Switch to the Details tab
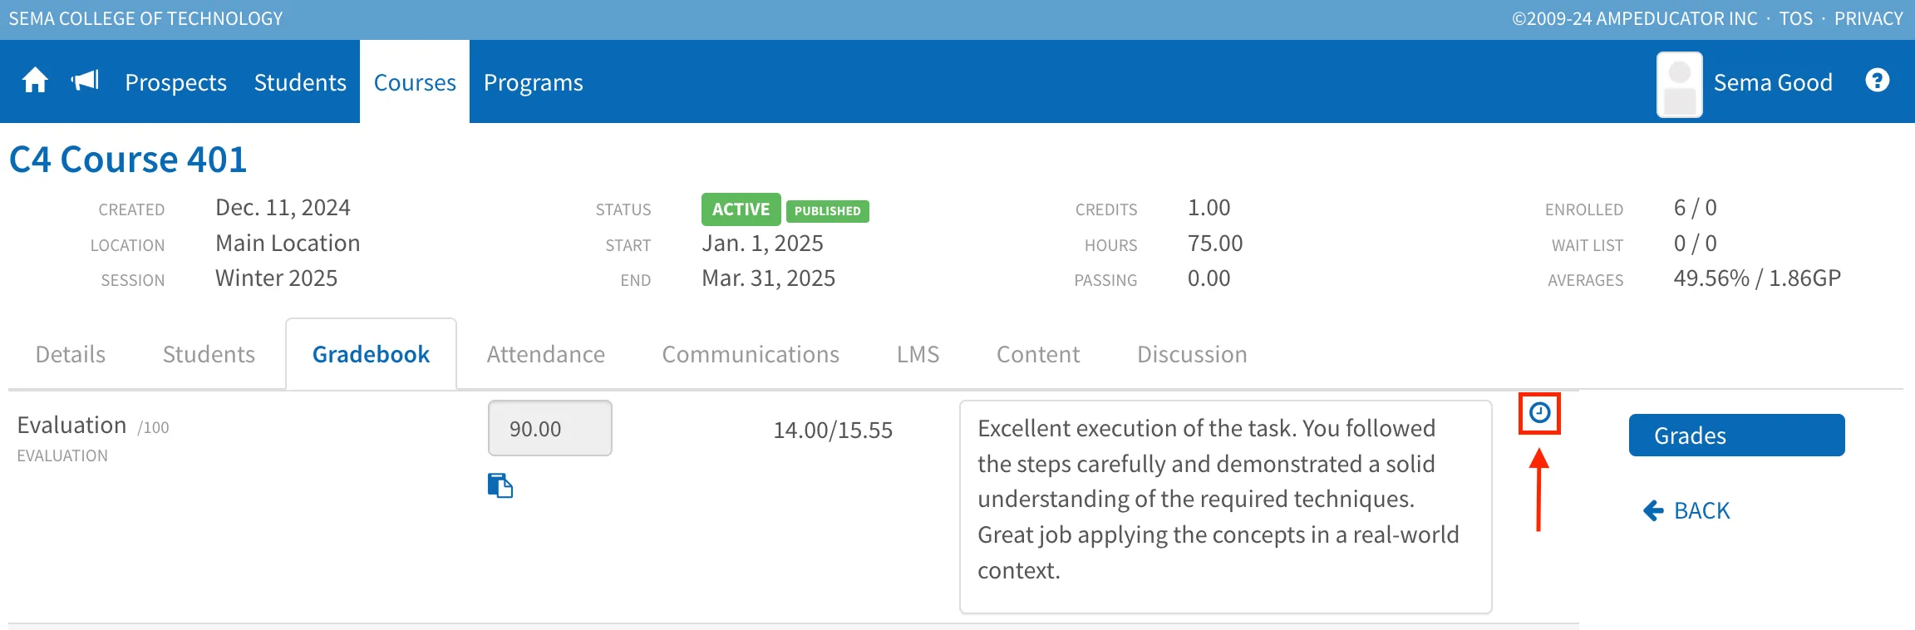The width and height of the screenshot is (1915, 630). pyautogui.click(x=71, y=354)
